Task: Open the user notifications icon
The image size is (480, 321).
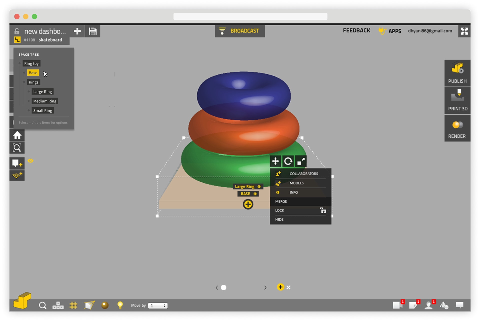Action: click(x=429, y=305)
